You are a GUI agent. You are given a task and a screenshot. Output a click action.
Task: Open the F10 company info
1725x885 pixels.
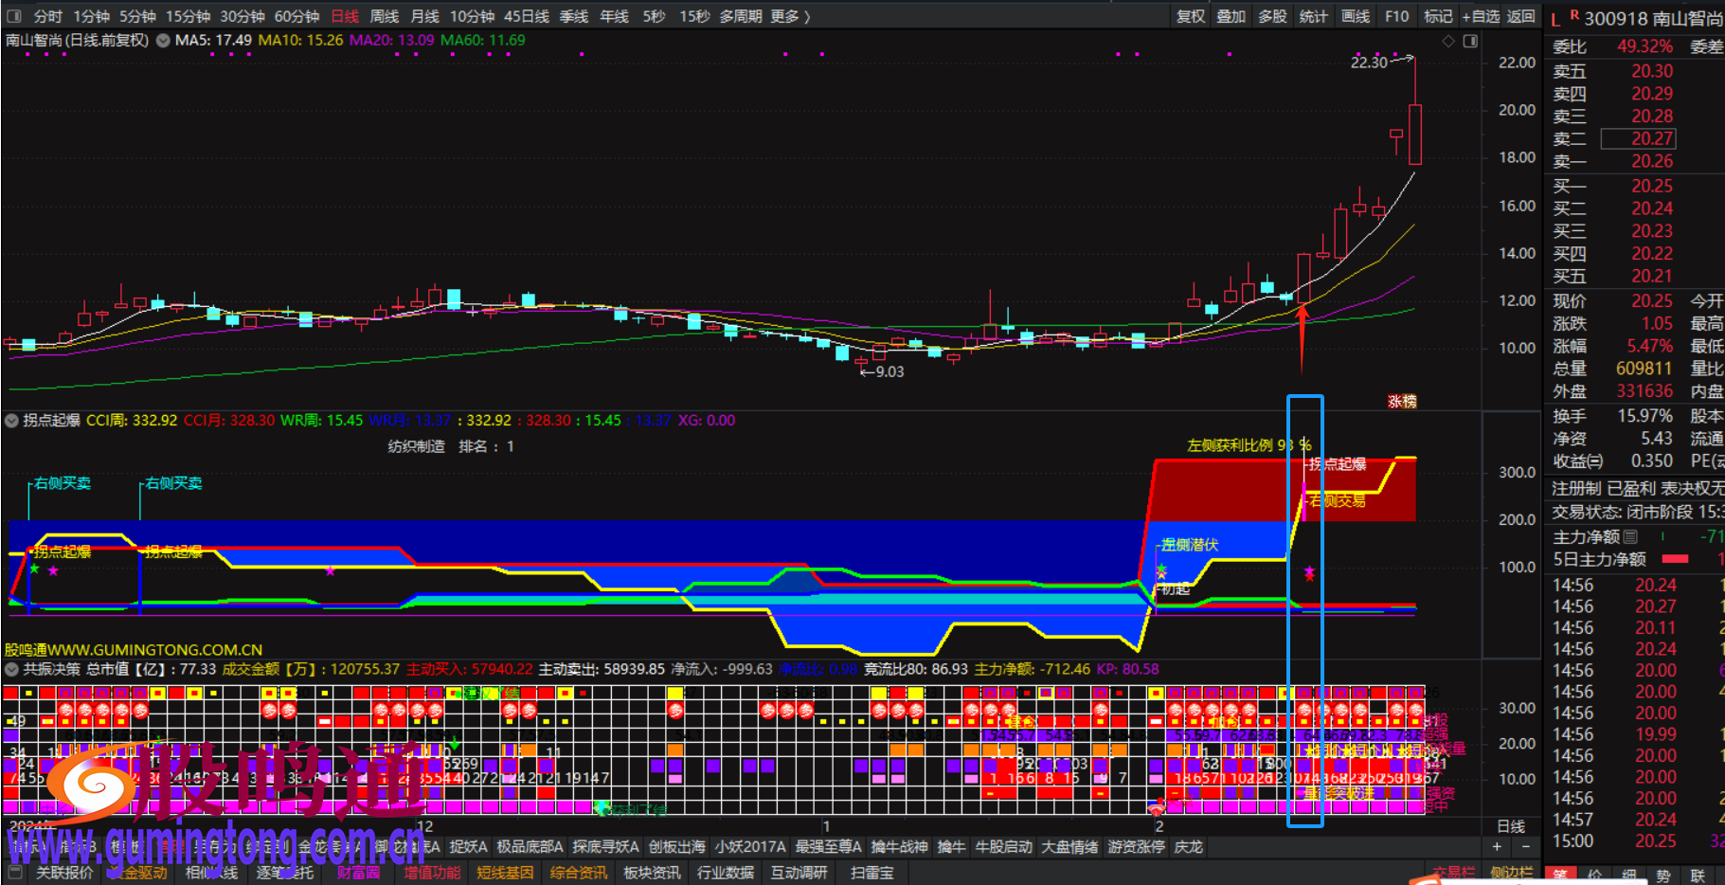click(1396, 16)
